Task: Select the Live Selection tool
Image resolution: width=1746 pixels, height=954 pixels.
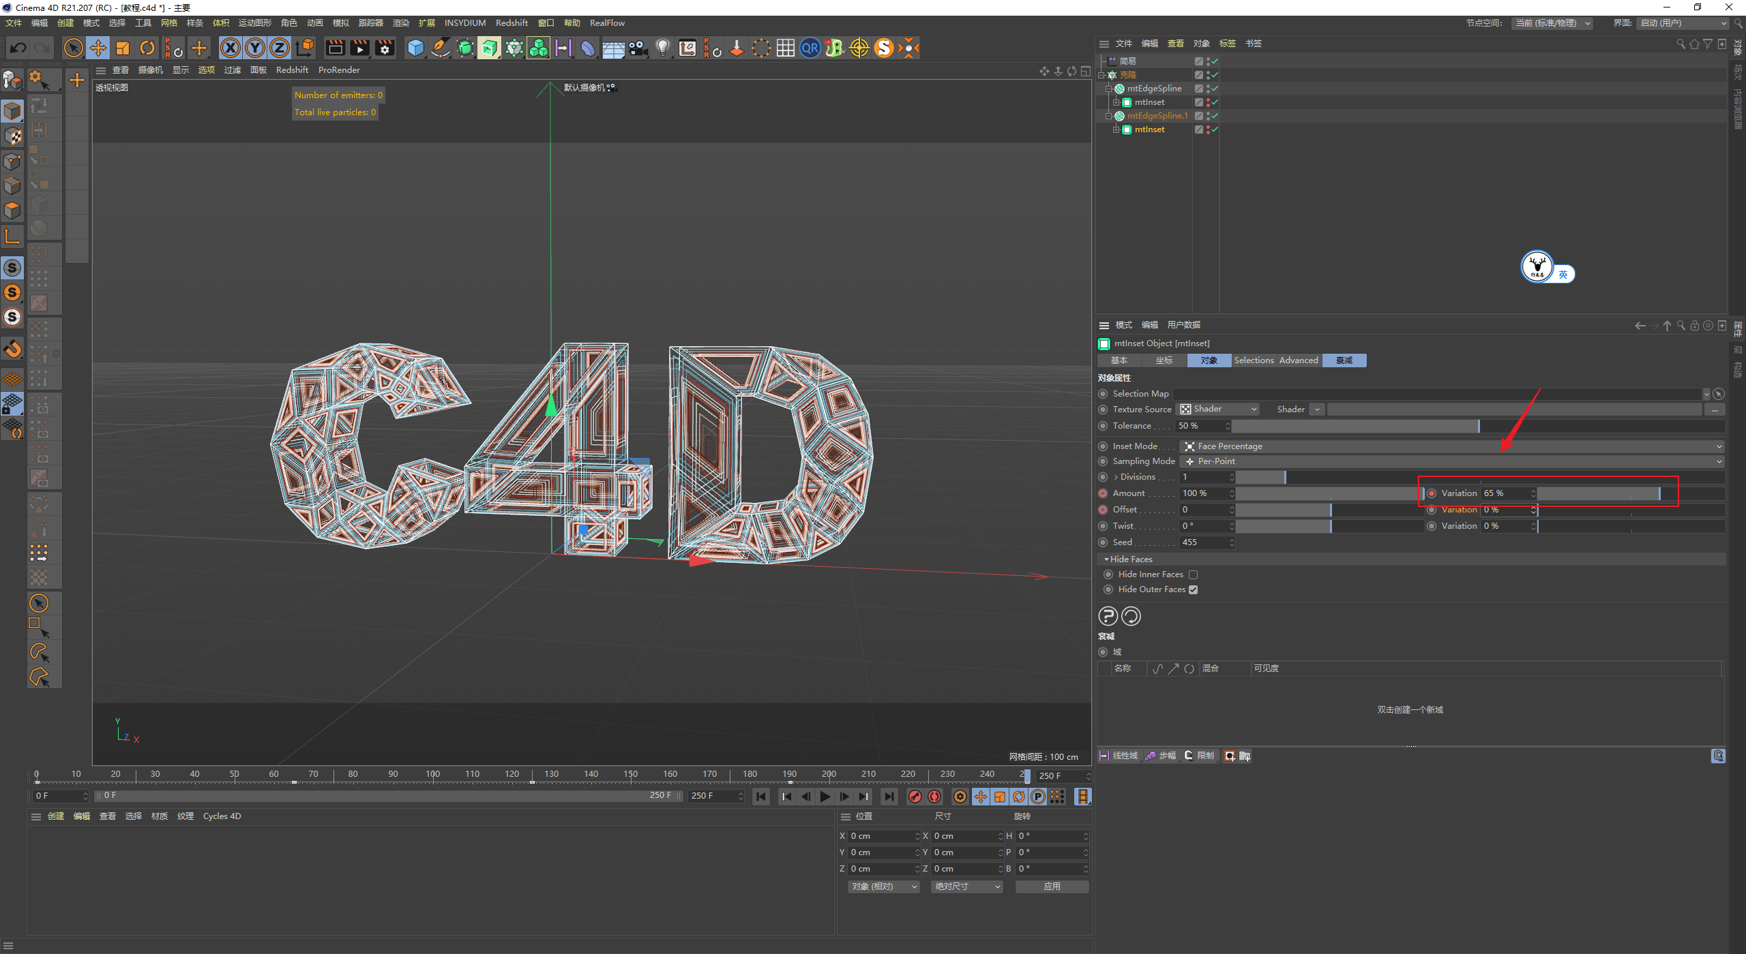Action: 73,48
